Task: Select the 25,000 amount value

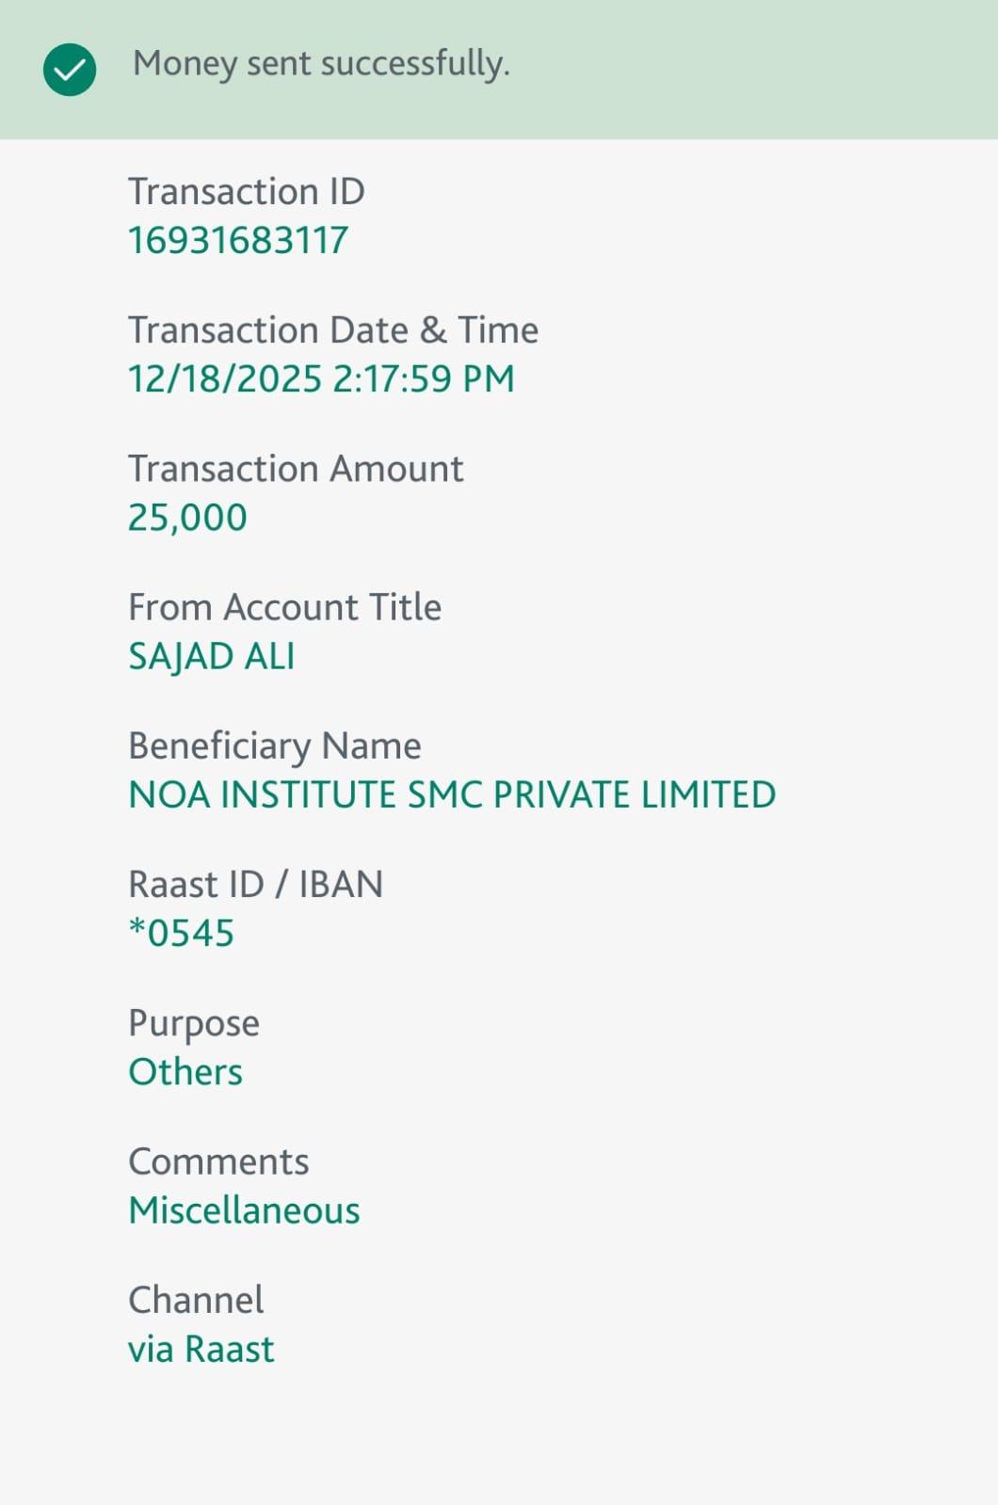Action: pos(187,518)
